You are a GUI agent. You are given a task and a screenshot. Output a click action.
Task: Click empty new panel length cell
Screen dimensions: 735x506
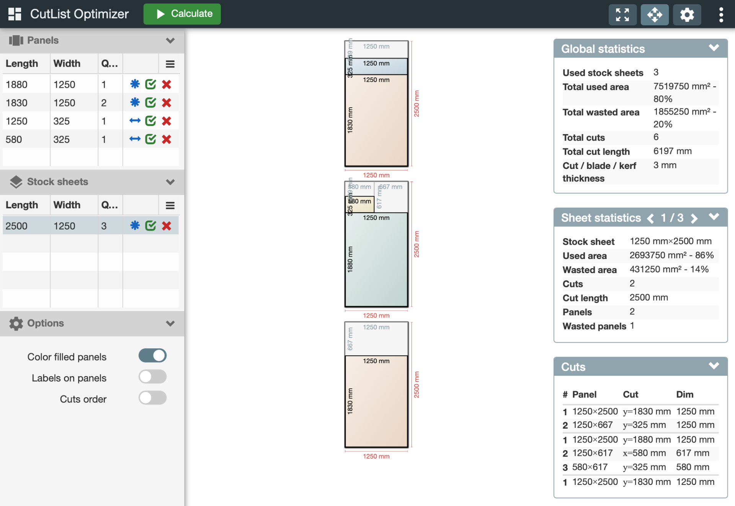tap(26, 157)
